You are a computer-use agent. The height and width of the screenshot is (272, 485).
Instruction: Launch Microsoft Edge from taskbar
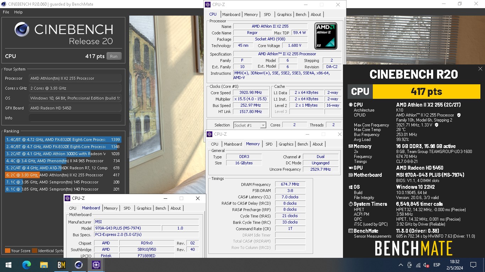(26, 265)
